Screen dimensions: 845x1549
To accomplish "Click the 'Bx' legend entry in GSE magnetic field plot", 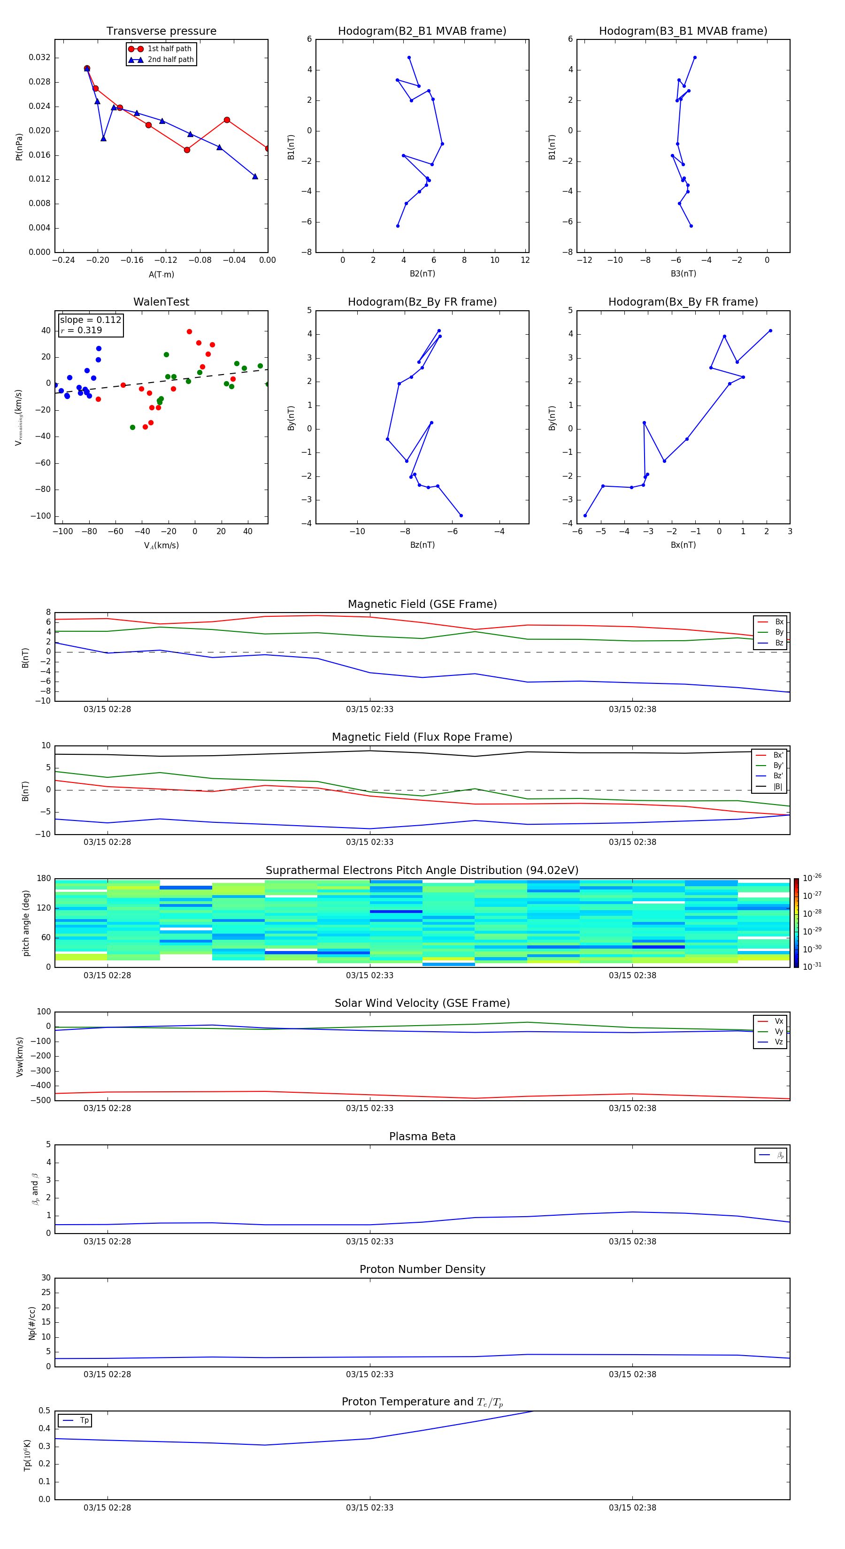I will pos(770,622).
